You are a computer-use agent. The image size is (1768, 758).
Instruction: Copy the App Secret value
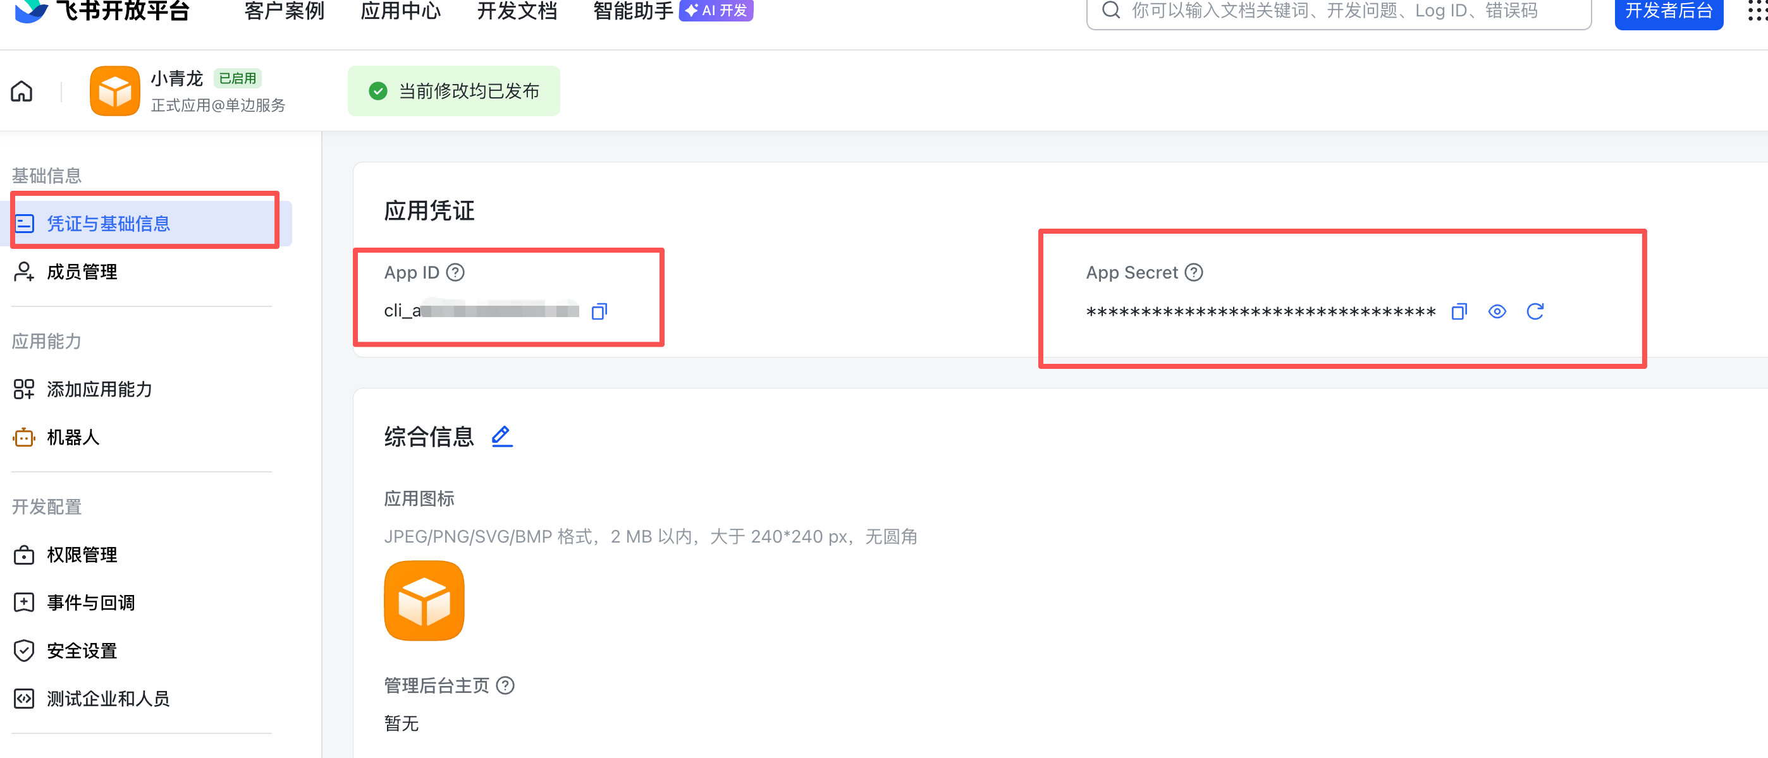1458,312
